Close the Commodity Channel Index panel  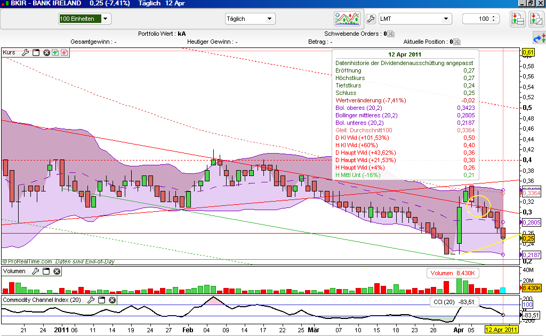tap(112, 300)
